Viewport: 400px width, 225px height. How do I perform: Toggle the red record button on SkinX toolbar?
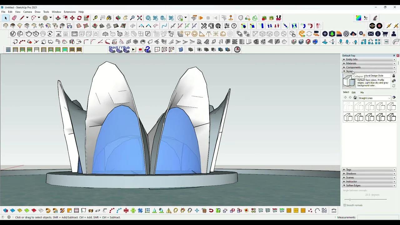(140, 49)
